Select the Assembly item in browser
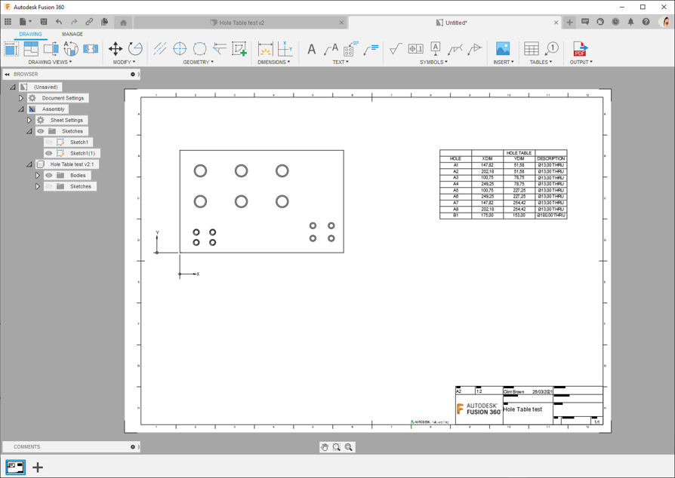The image size is (675, 478). pos(53,109)
